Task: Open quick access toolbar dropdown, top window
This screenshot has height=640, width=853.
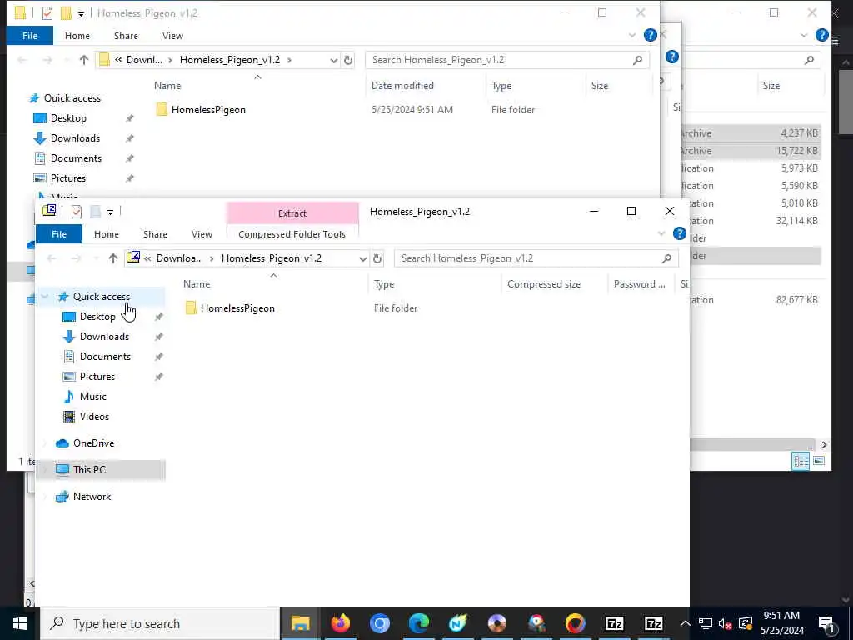Action: [81, 14]
